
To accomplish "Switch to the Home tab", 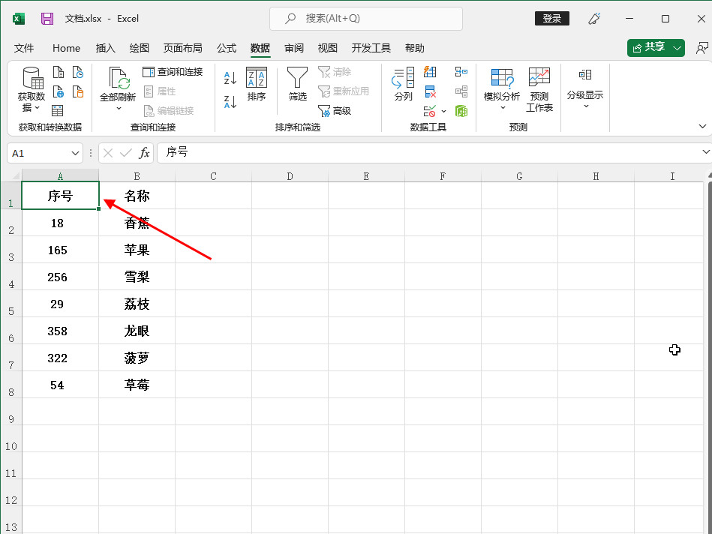I will tap(66, 48).
